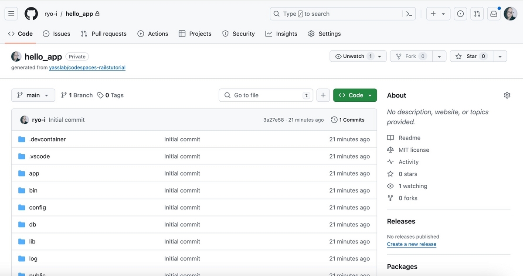
Task: Star the hello_app repository
Action: (x=472, y=57)
